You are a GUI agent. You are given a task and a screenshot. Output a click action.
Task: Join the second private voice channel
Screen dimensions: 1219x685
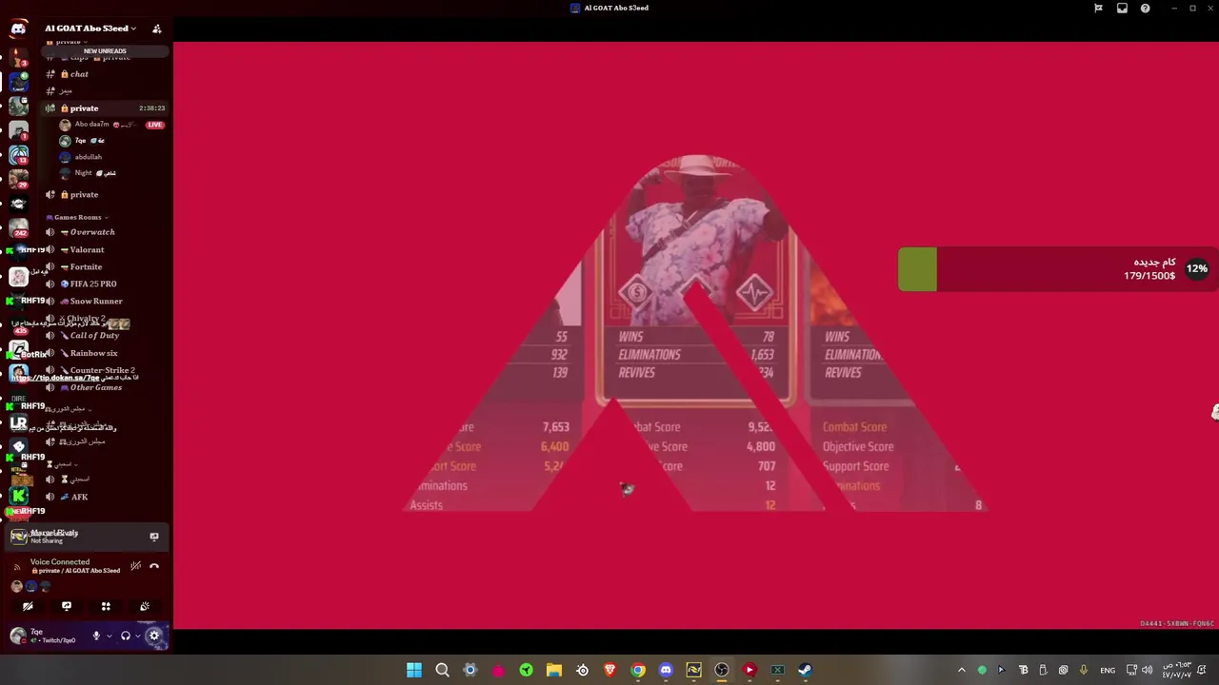click(105, 195)
